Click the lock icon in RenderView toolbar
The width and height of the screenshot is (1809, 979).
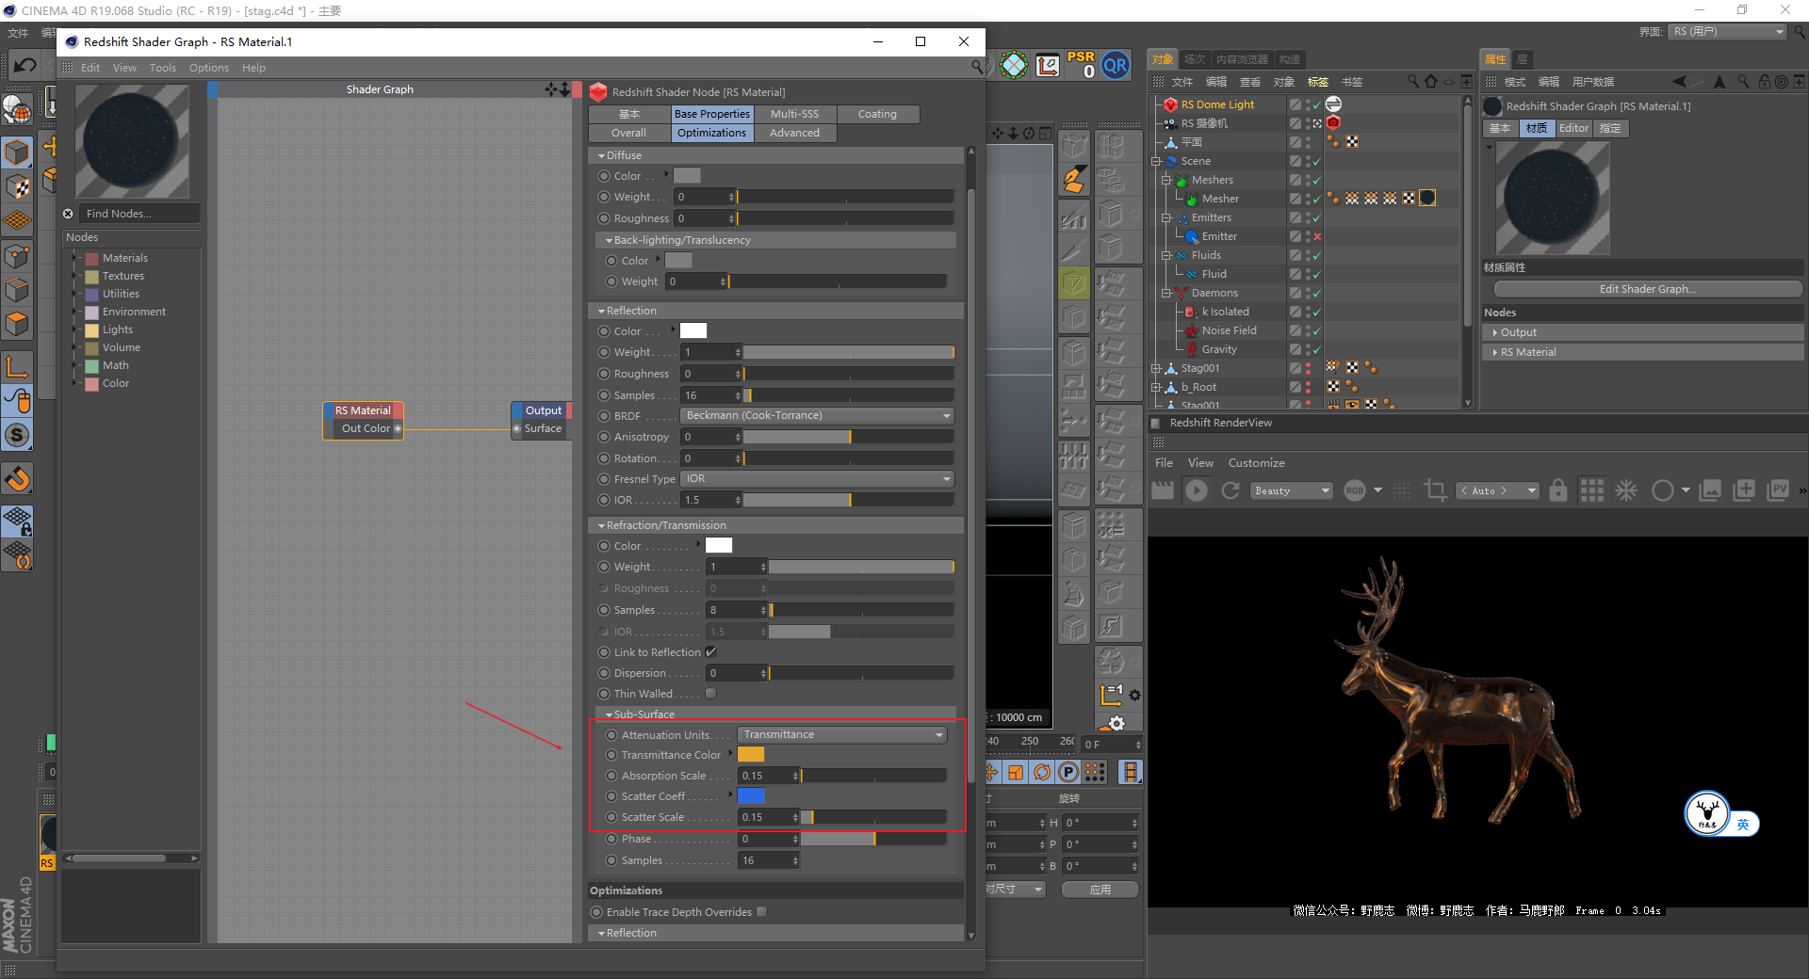coord(1558,490)
